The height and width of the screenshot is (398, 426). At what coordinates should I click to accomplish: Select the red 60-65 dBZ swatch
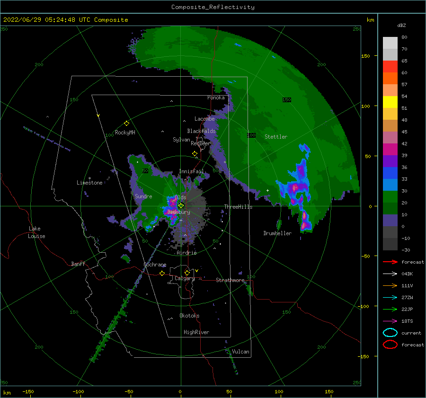[390, 67]
